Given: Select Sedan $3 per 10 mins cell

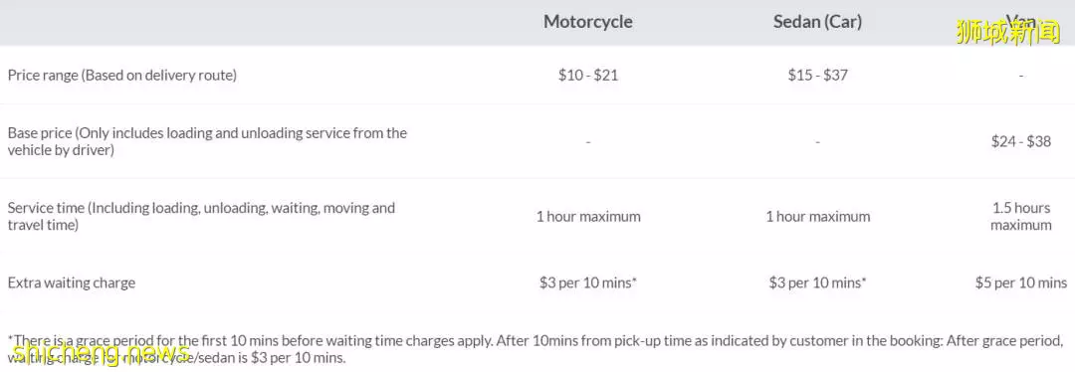Looking at the screenshot, I should [817, 282].
